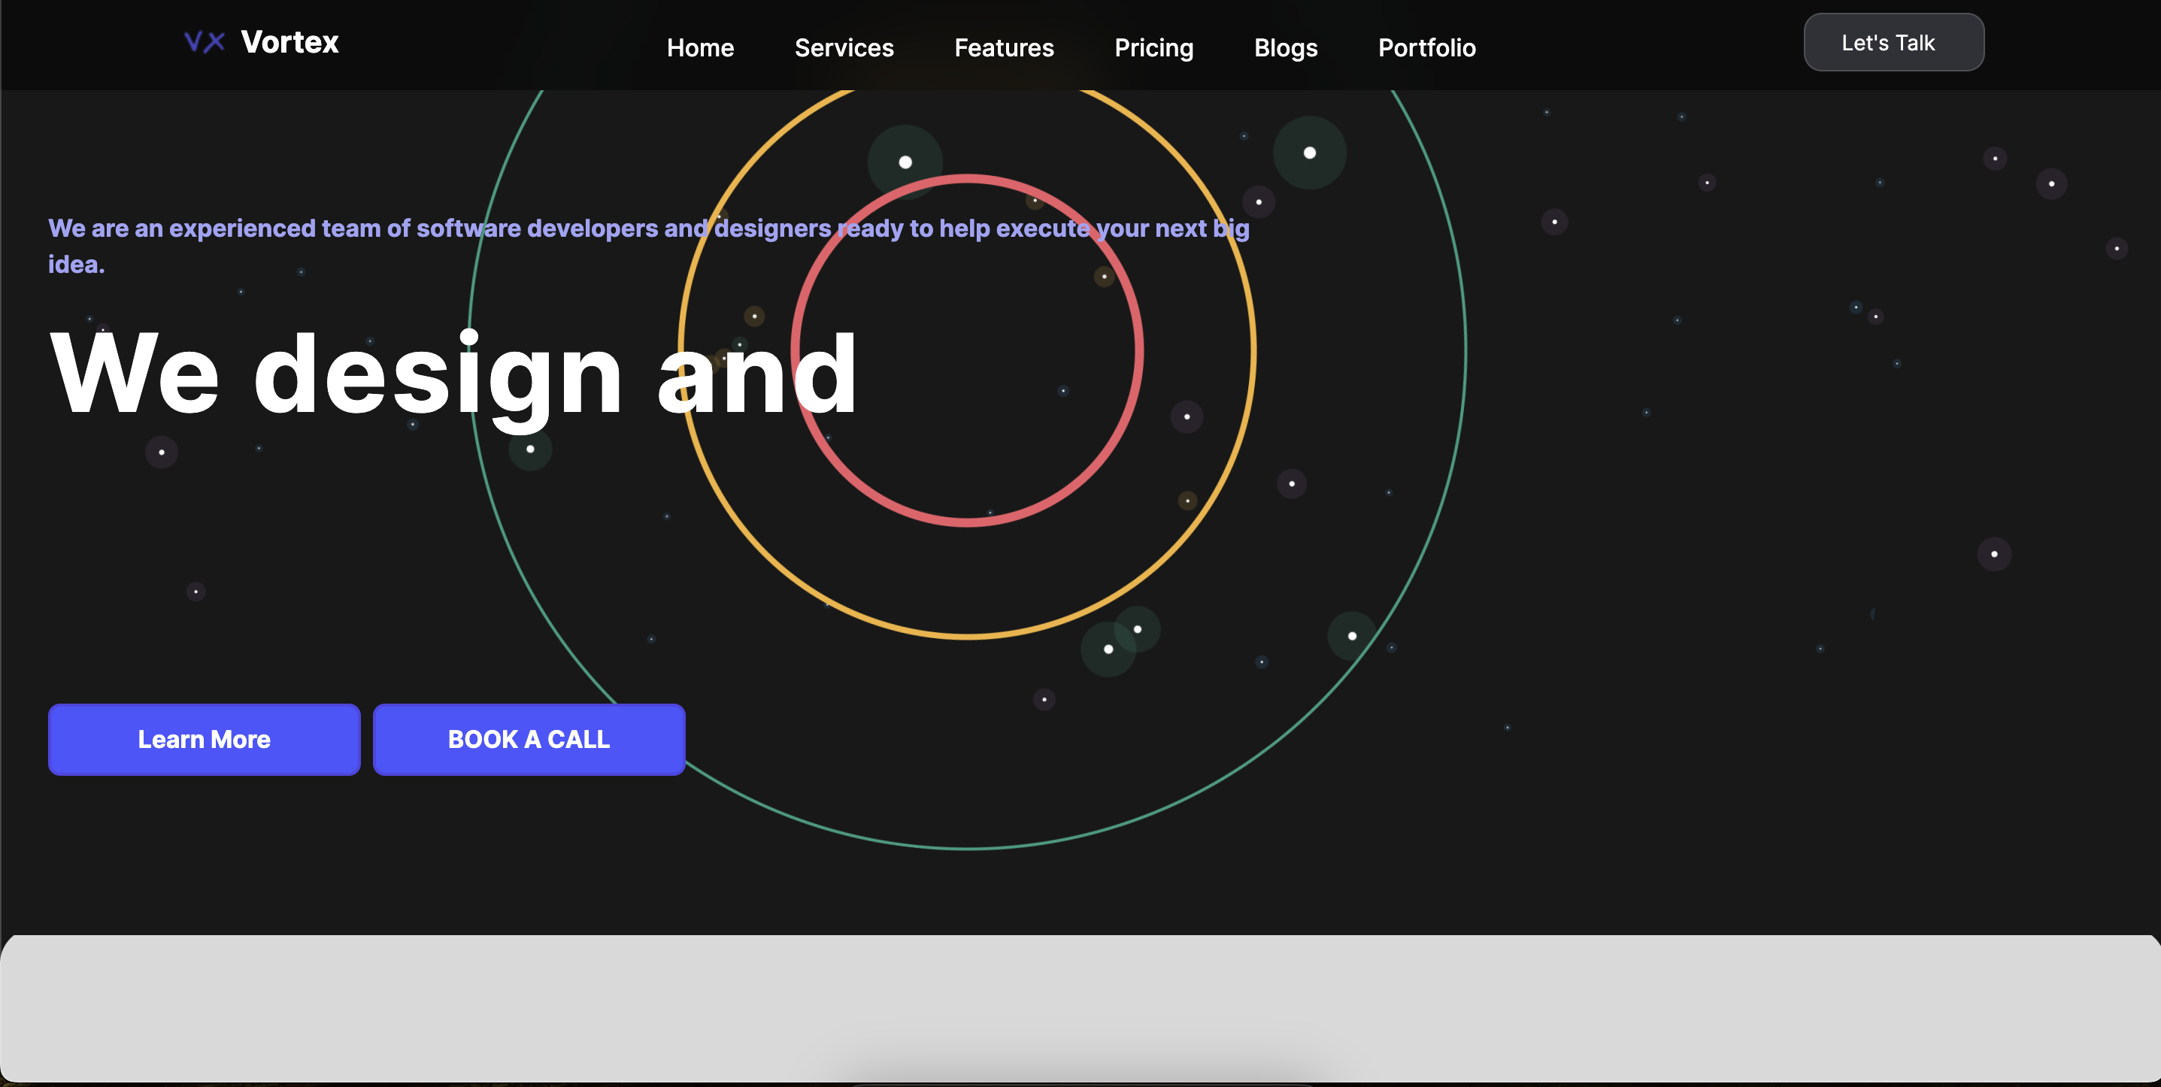Image resolution: width=2161 pixels, height=1087 pixels.
Task: Select Home in the navigation bar
Action: 701,48
